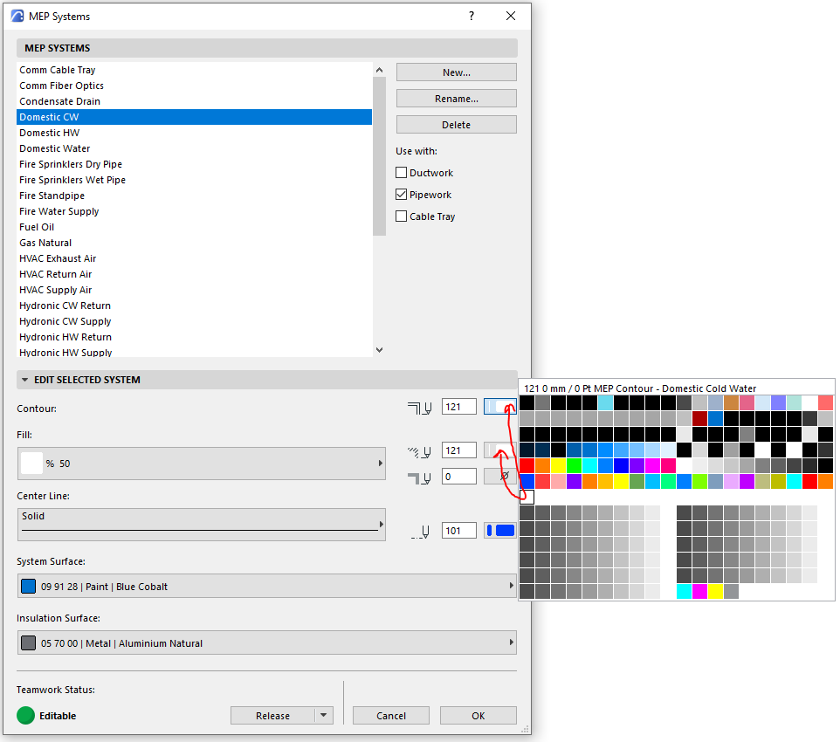Select the Comm Fiber Optics system

click(195, 86)
